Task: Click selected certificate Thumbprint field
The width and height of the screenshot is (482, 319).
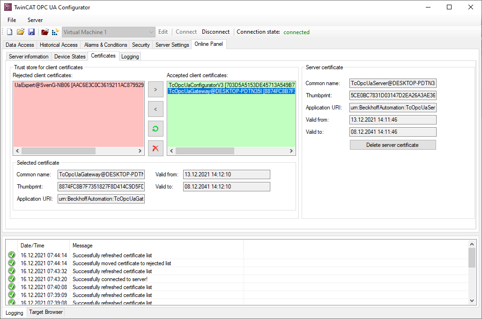Action: [101, 187]
